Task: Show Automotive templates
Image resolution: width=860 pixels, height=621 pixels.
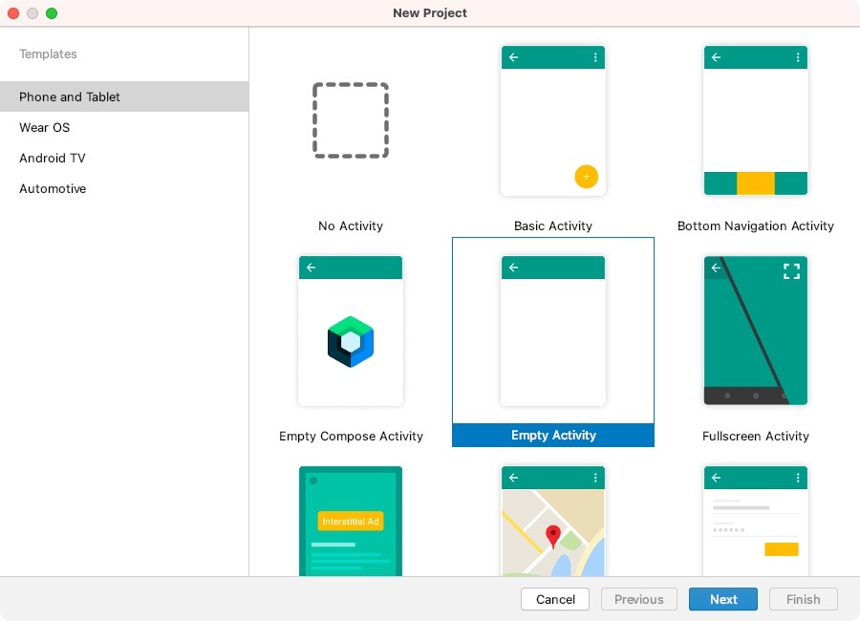Action: pyautogui.click(x=124, y=189)
